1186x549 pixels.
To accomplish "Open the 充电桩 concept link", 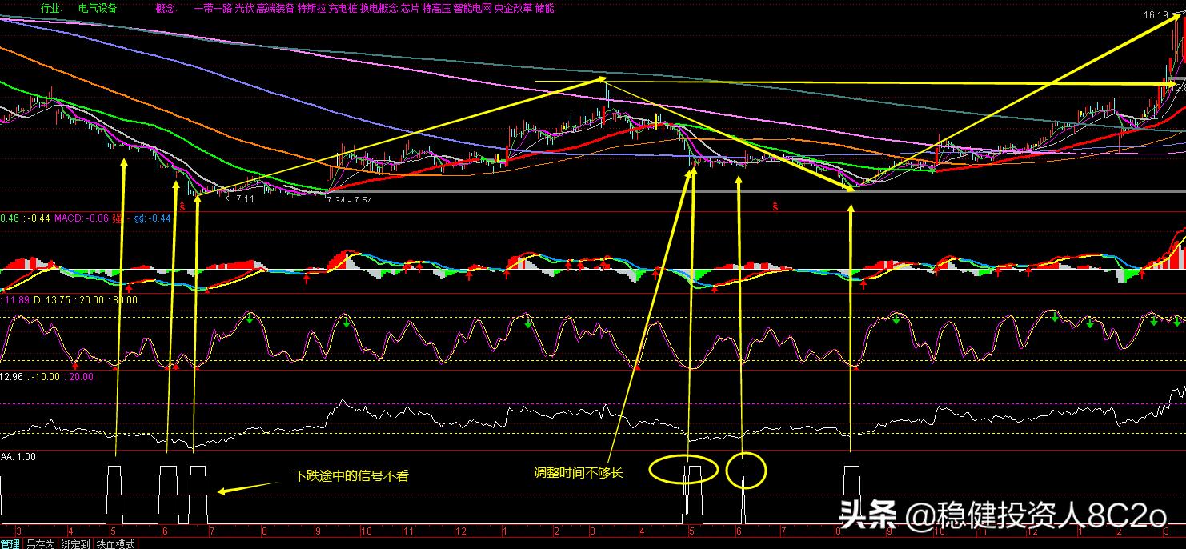I will tap(343, 8).
